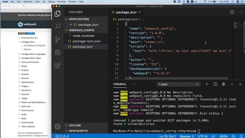Go to line via Ln 15, Col 1

pos(168,136)
